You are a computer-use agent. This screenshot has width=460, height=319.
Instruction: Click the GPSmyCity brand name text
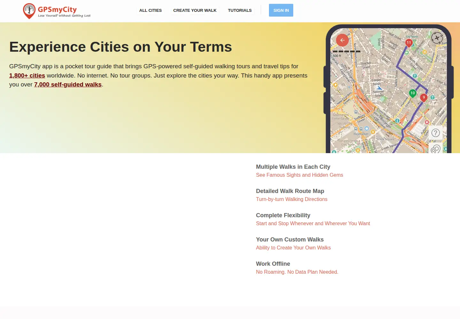[57, 9]
